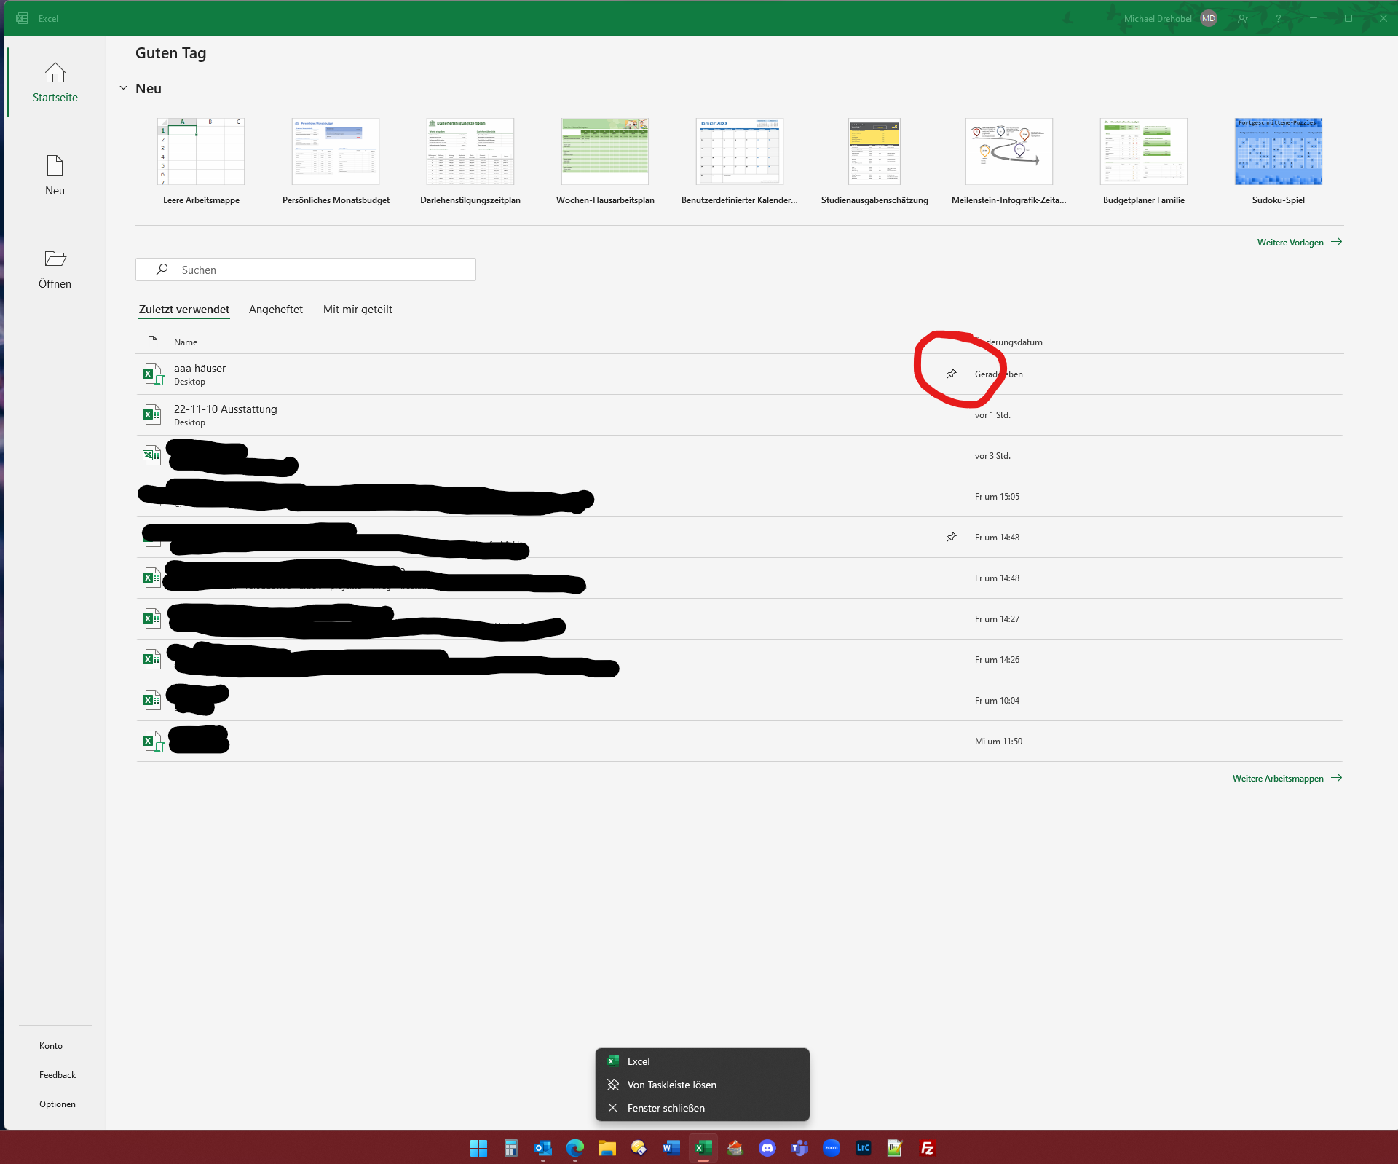The image size is (1398, 1164).
Task: Pin the aaa häuser workbook
Action: click(x=951, y=374)
